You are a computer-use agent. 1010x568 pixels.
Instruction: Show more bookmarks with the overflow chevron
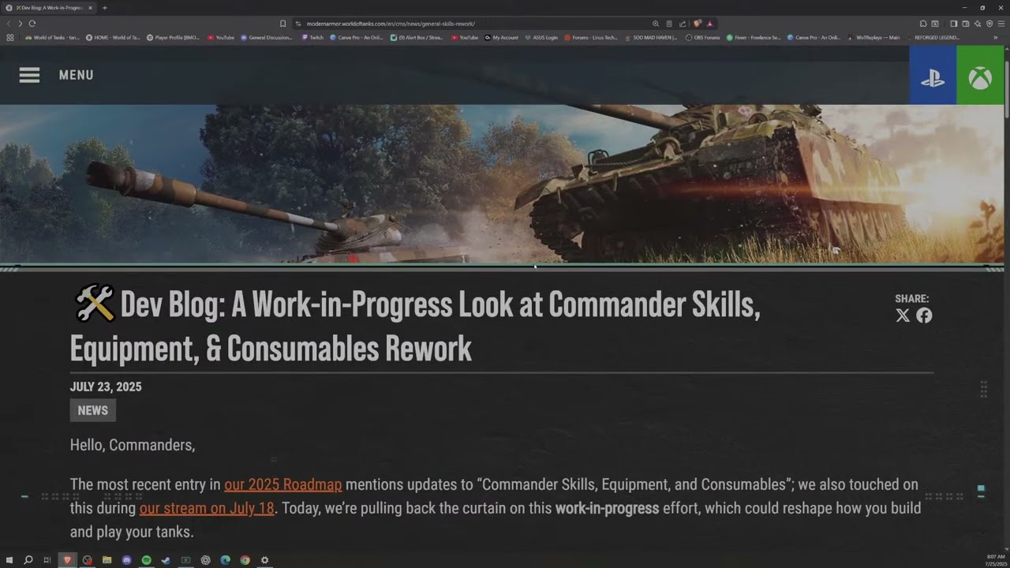[996, 37]
